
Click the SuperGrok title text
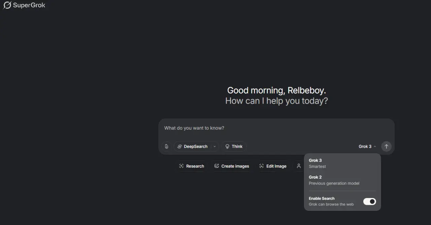29,5
